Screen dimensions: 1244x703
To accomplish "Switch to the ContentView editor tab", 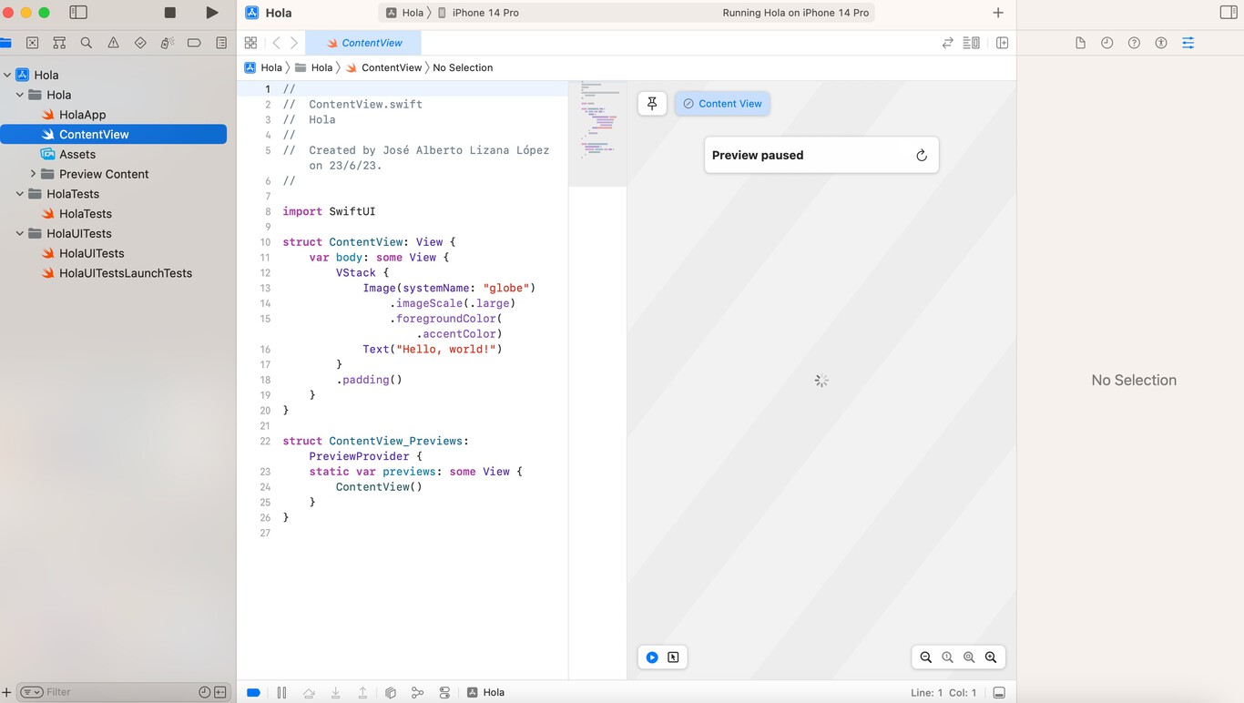I will pos(371,42).
